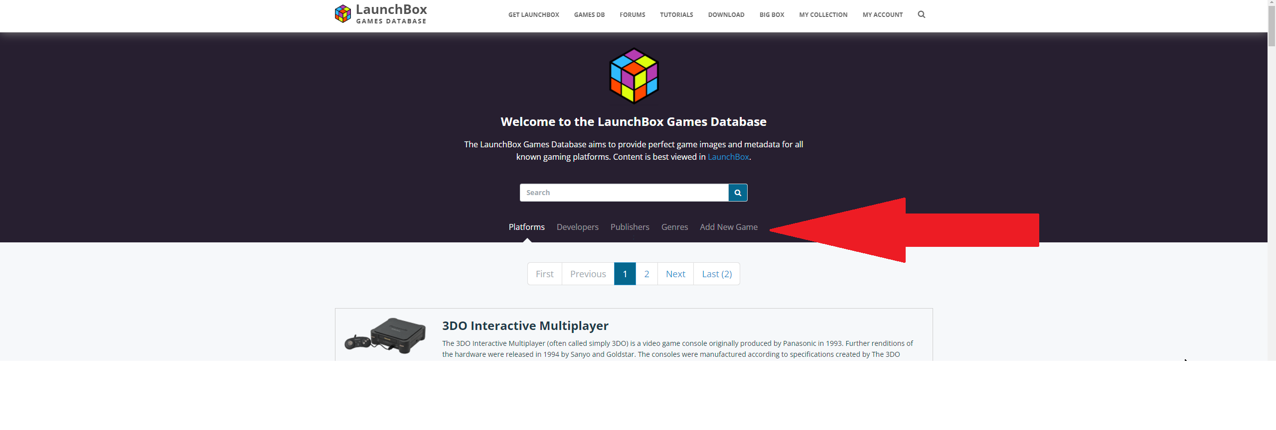The image size is (1276, 430).
Task: Click the 3DO Interactive Multiplayer description text
Action: click(677, 349)
